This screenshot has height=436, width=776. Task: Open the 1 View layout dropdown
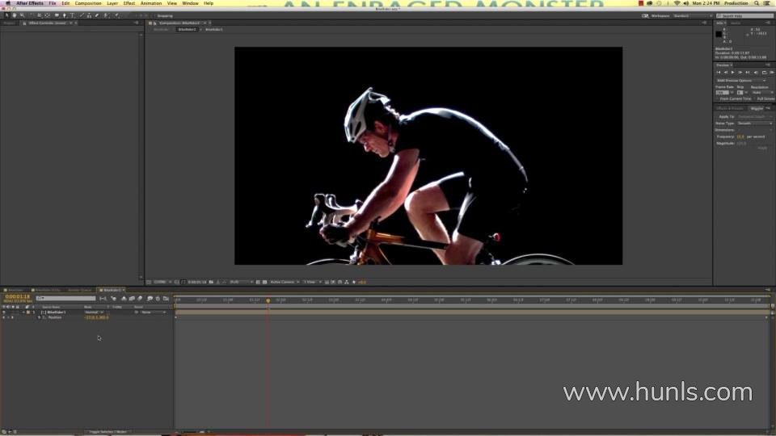point(312,283)
